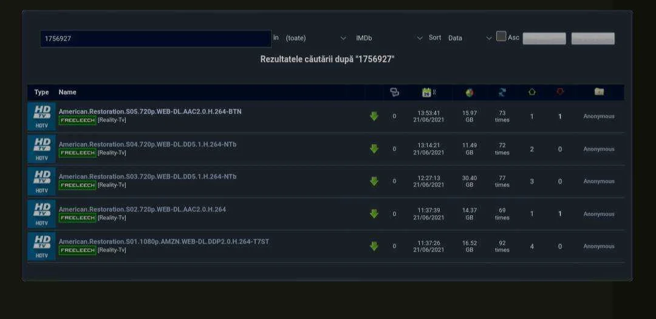Image resolution: width=656 pixels, height=319 pixels.
Task: Click FREELEECH badge on S02 row
Action: (77, 218)
